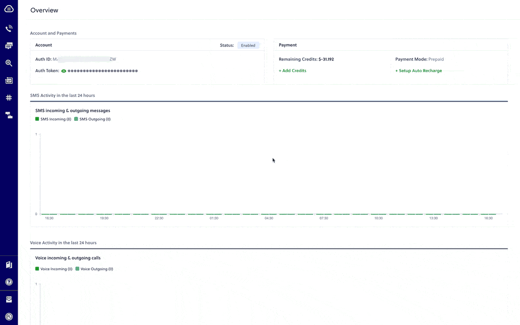This screenshot has height=325, width=520.
Task: Select the Lookup magnifier tool
Action: point(9,62)
